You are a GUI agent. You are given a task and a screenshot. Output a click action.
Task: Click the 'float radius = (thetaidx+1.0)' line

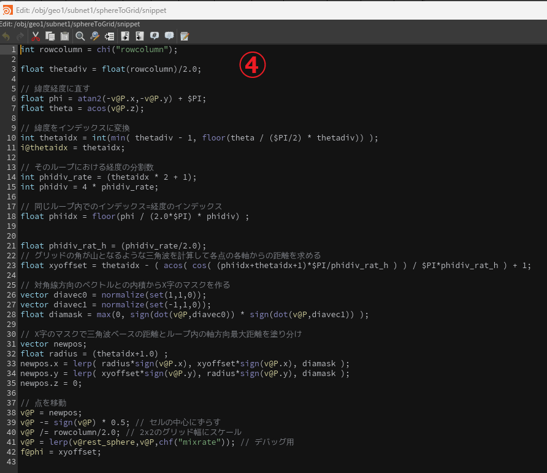[x=94, y=353]
